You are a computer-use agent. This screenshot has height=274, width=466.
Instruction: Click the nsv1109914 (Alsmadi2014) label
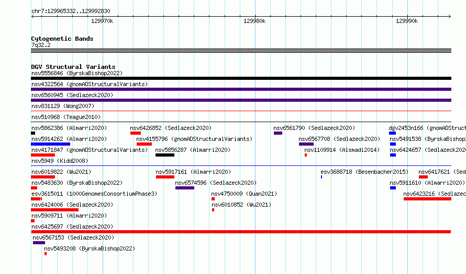(x=342, y=150)
